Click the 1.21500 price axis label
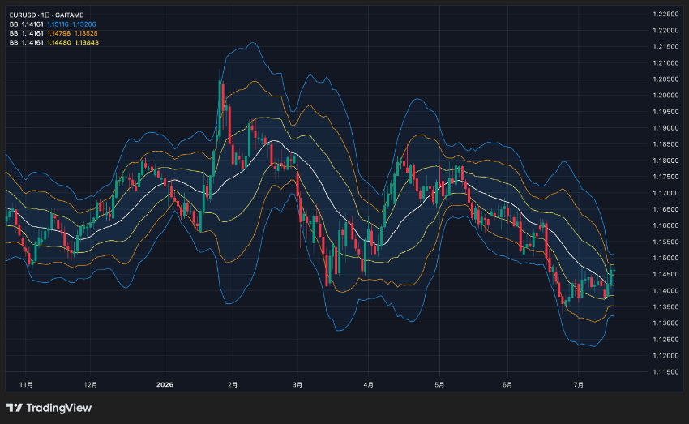This screenshot has height=424, width=689. 665,46
